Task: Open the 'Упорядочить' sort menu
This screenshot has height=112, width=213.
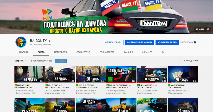Action: (x=189, y=61)
